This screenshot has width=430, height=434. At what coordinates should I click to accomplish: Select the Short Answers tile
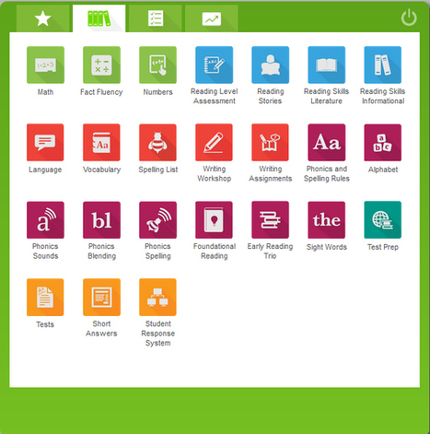tap(101, 297)
